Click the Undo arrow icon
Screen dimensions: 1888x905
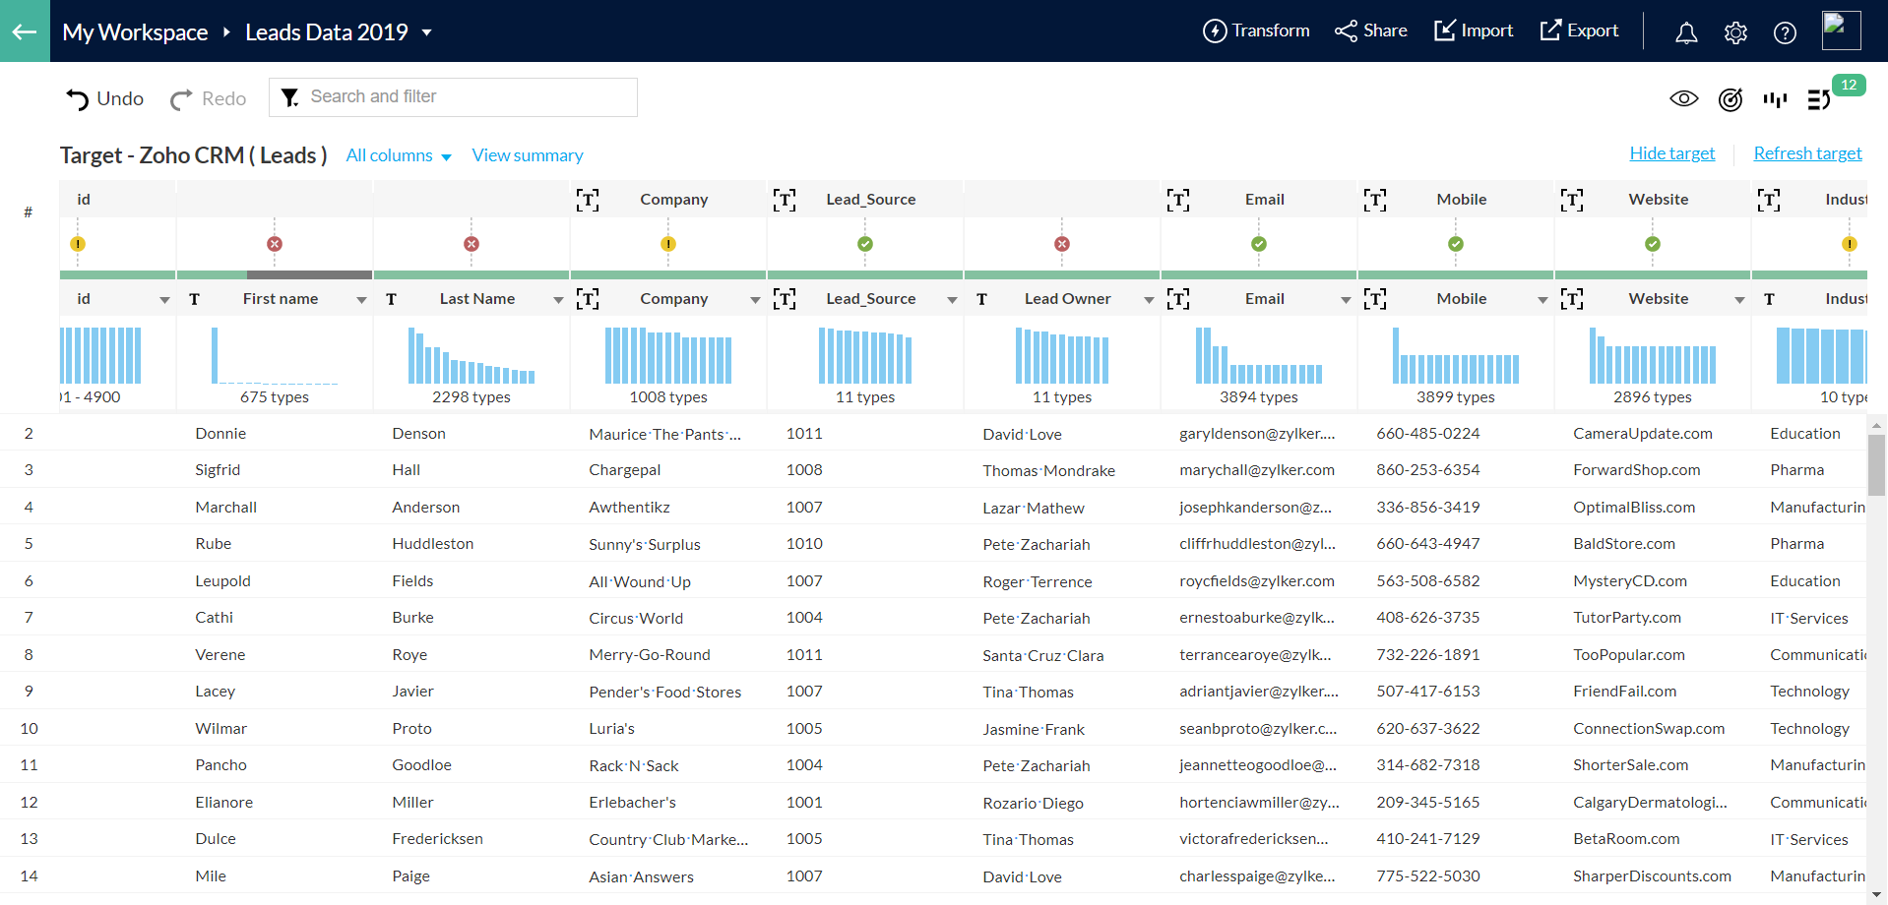point(77,99)
